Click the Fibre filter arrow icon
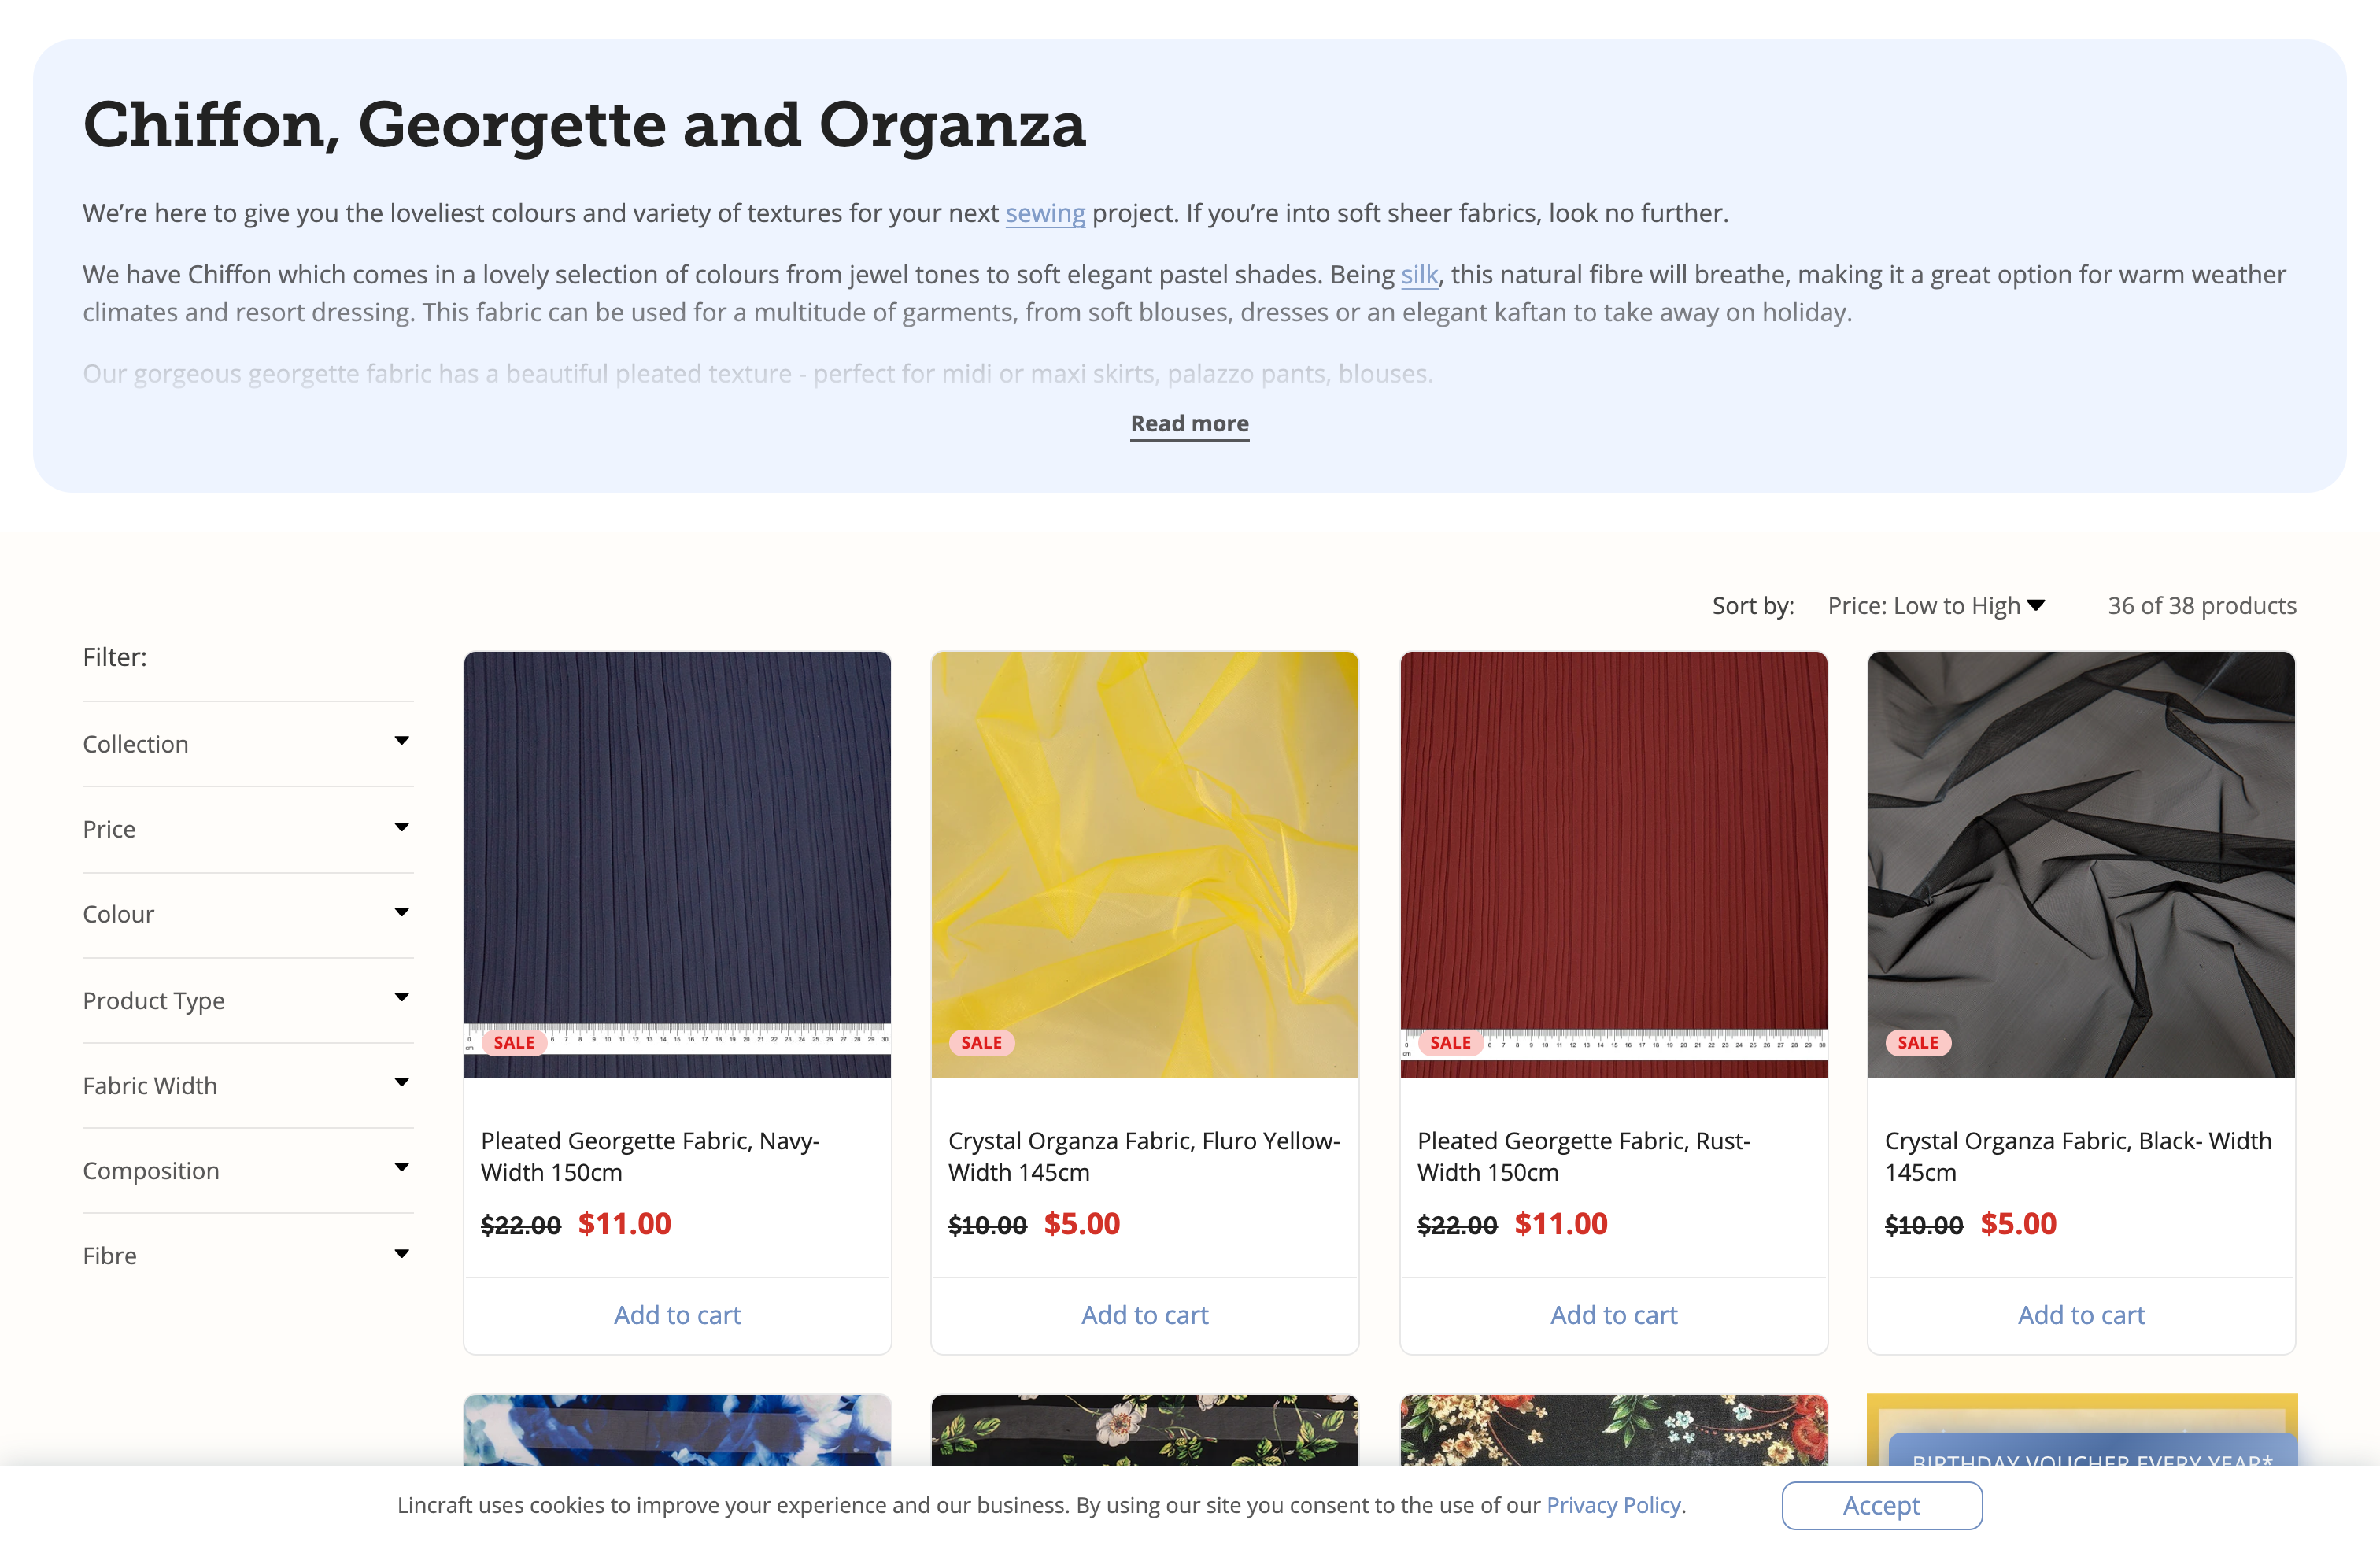 coord(401,1254)
